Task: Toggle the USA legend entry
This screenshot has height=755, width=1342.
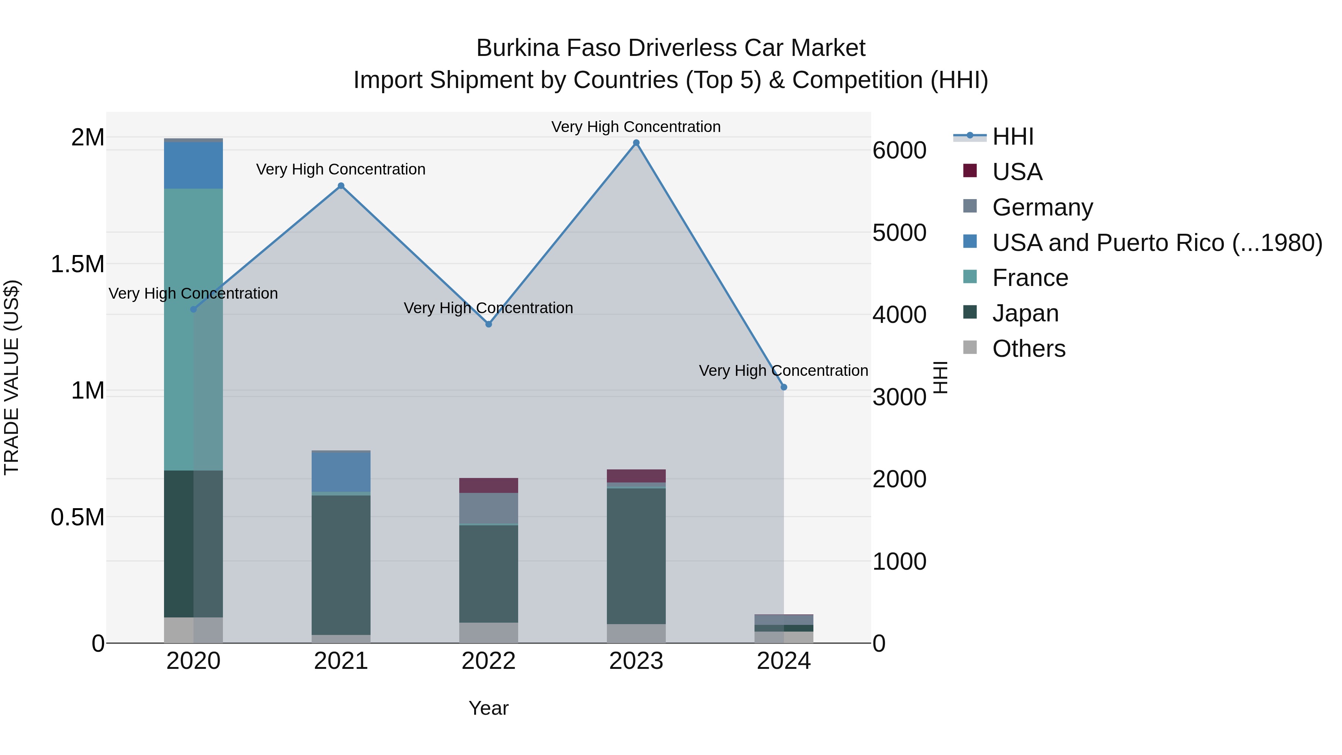Action: 1003,172
